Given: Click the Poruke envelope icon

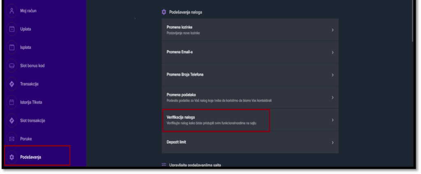Looking at the screenshot, I should click(12, 139).
